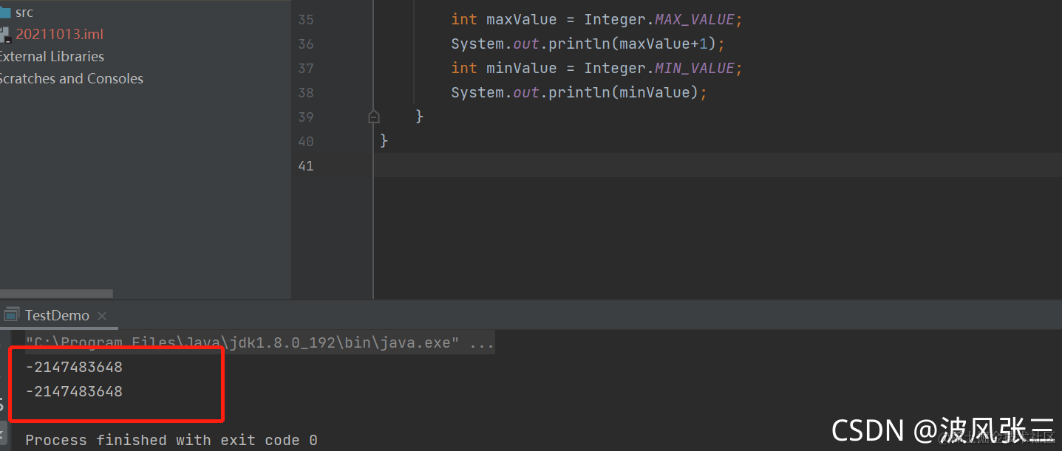The image size is (1062, 451).
Task: Click line number 36 in gutter
Action: pyautogui.click(x=306, y=44)
